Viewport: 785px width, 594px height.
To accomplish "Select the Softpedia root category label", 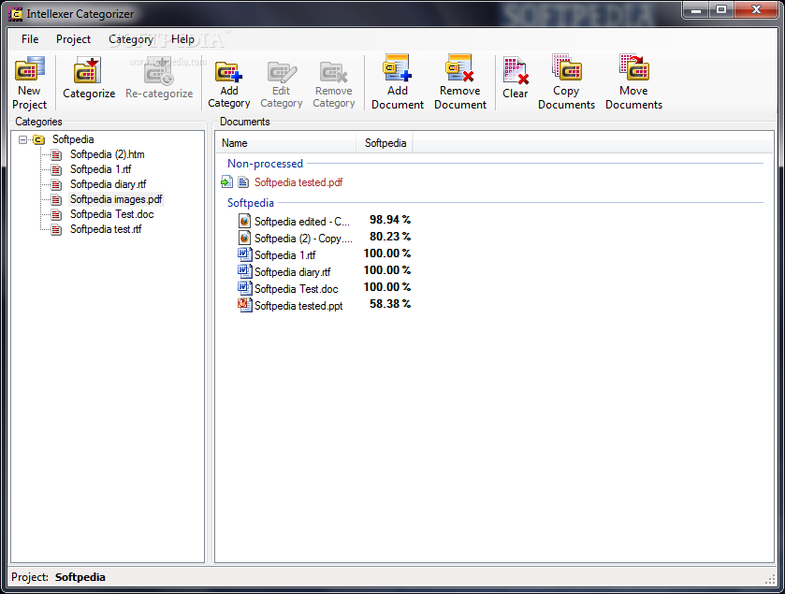I will pyautogui.click(x=73, y=139).
